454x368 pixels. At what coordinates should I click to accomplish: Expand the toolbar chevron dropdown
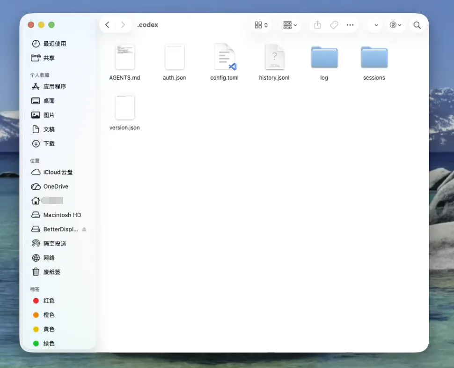(x=376, y=25)
